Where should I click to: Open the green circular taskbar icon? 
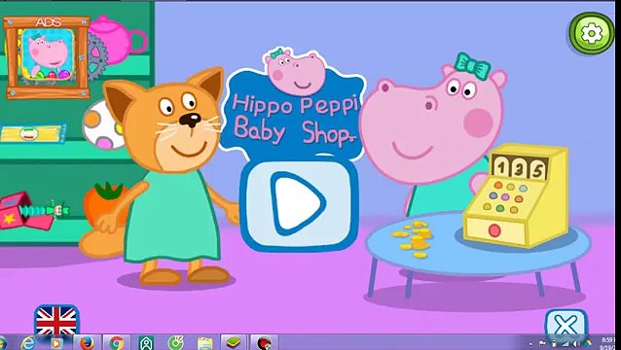(x=175, y=343)
